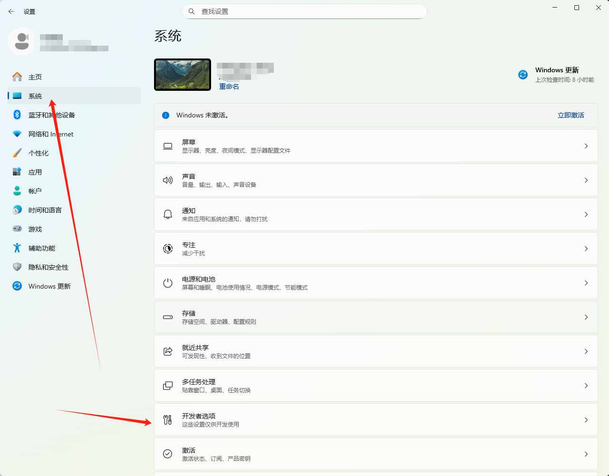The width and height of the screenshot is (609, 476).
Task: Click the 立即激活 activation link
Action: pos(570,115)
